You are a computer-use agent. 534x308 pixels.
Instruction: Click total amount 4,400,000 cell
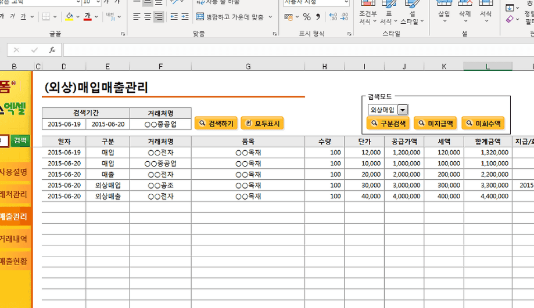(x=488, y=197)
